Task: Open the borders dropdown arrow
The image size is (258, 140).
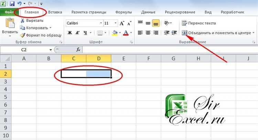Action: pos(105,33)
